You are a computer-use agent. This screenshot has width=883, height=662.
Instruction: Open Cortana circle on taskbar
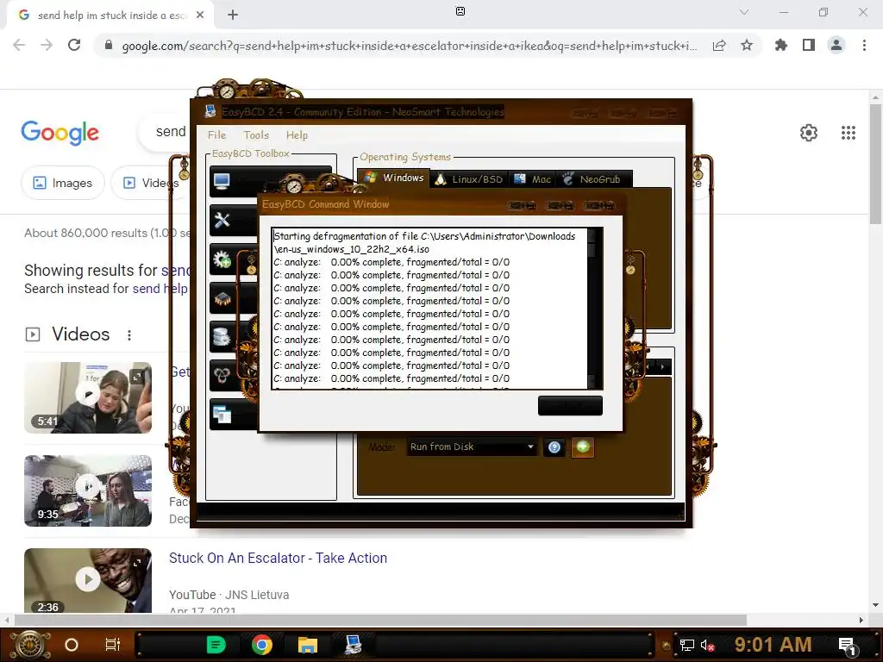[x=72, y=645]
